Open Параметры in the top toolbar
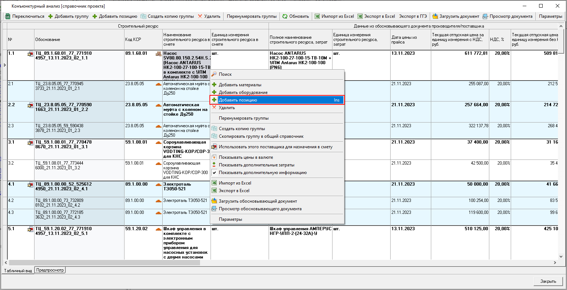 (550, 16)
